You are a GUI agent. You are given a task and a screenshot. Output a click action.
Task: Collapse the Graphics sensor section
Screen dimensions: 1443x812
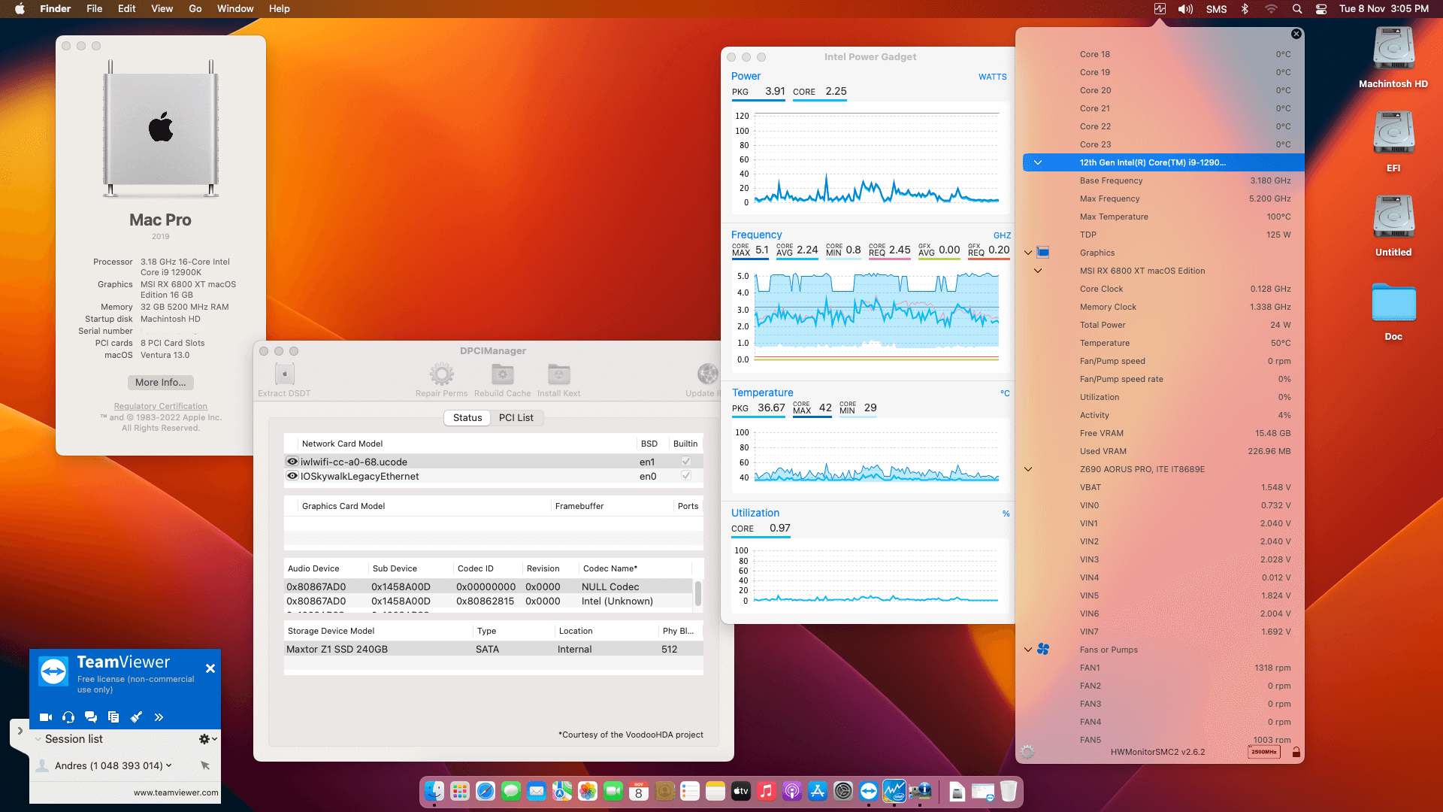pyautogui.click(x=1027, y=253)
